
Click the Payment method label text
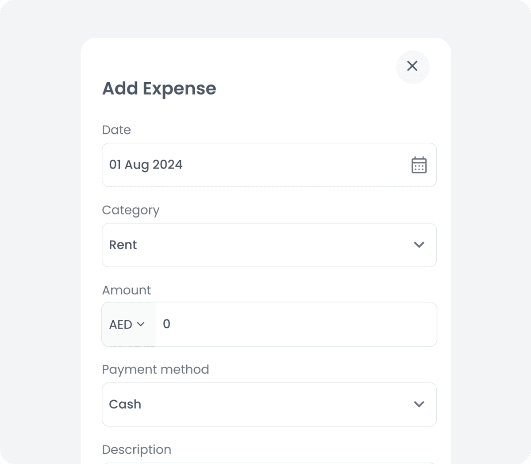(155, 369)
